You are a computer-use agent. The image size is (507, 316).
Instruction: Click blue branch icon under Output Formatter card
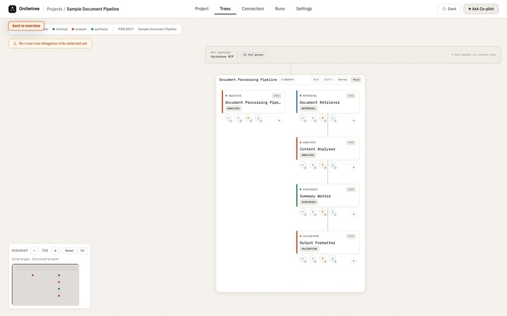pos(332,259)
